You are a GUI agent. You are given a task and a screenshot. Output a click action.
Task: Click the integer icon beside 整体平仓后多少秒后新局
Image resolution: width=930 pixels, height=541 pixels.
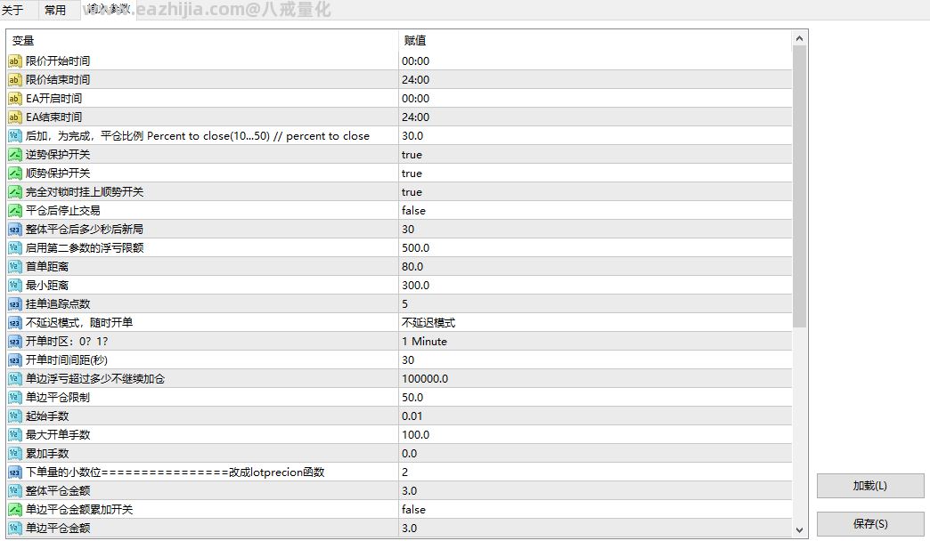coord(15,229)
